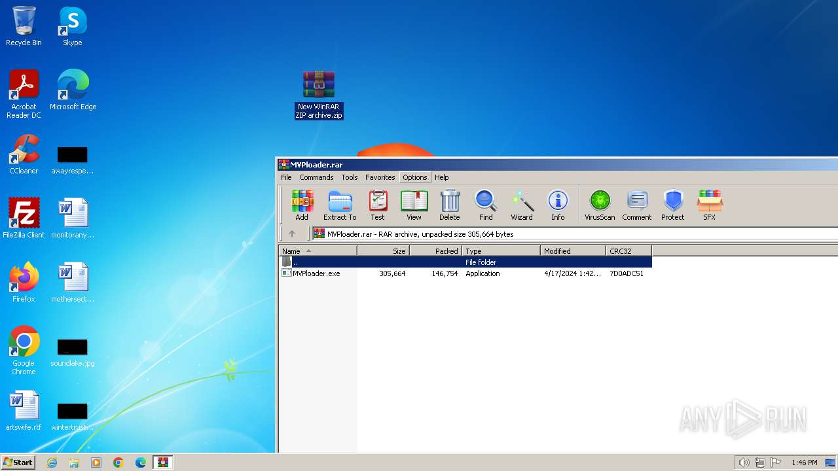This screenshot has width=838, height=471.
Task: Select the monitorany document on desktop
Action: pos(73,218)
